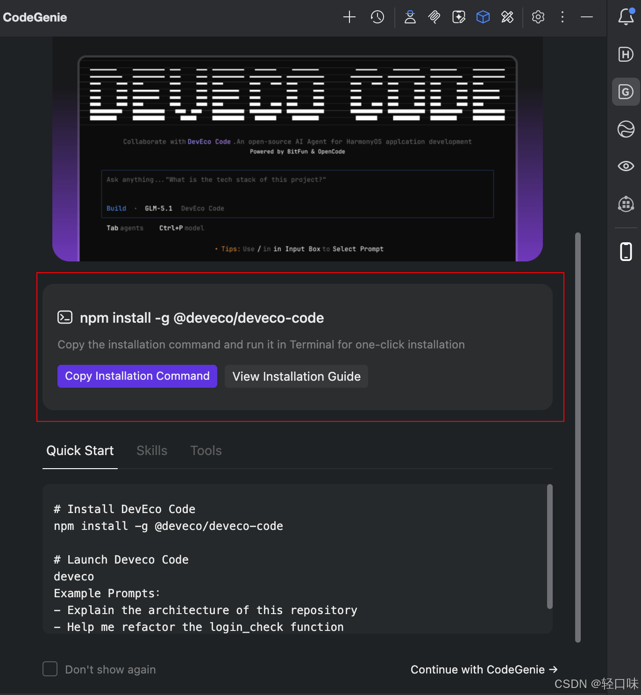Click the npm install -g @deveco/deveco-code heading
Viewport: 641px width, 695px height.
click(x=202, y=318)
